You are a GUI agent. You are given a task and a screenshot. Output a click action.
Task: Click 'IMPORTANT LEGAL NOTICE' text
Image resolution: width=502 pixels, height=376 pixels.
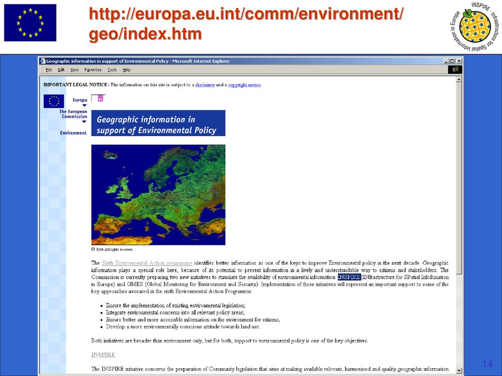(75, 85)
